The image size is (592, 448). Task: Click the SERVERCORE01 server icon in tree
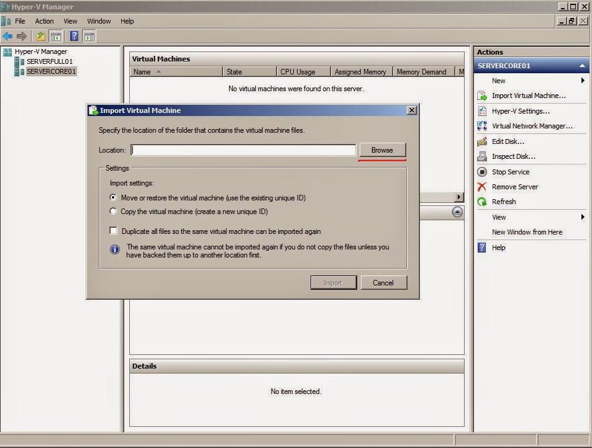[19, 71]
